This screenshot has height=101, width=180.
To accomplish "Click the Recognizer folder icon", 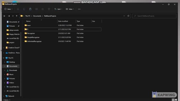I will 26,33.
